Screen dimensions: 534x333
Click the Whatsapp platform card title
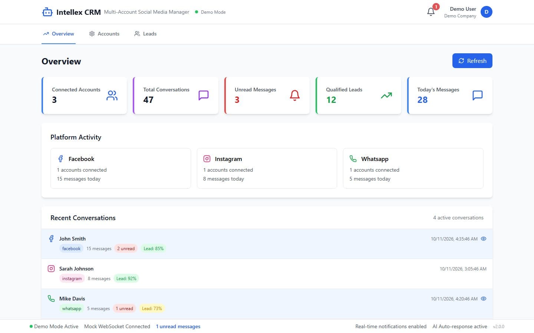pyautogui.click(x=375, y=159)
